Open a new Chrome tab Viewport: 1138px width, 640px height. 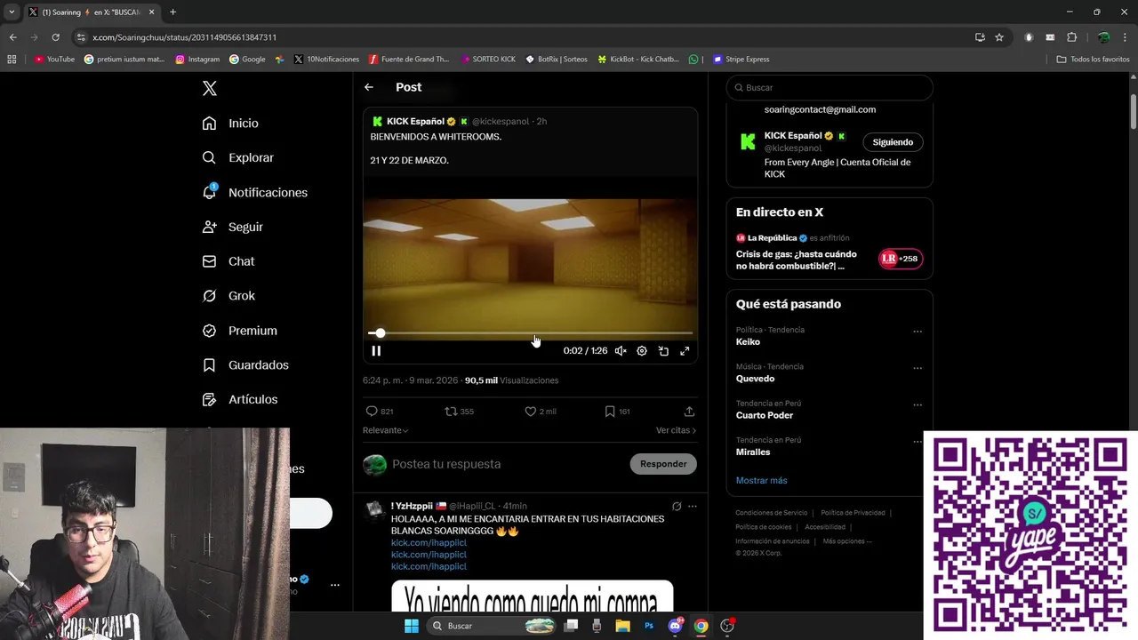point(172,12)
